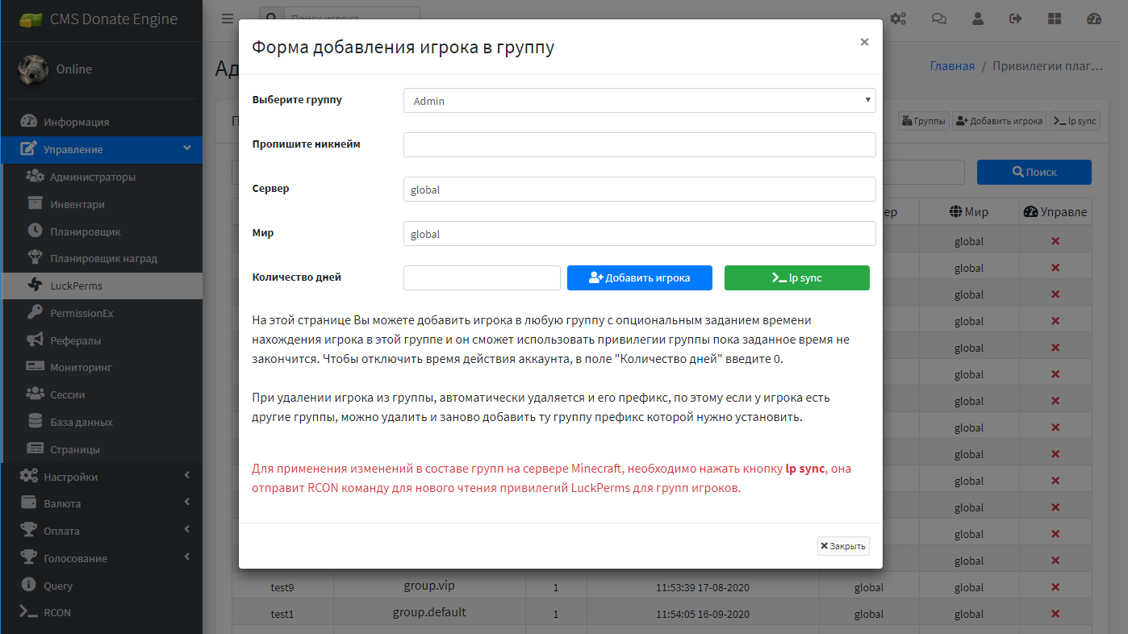Click the Пропишите никнейм input field
1128x634 pixels.
[x=639, y=145]
